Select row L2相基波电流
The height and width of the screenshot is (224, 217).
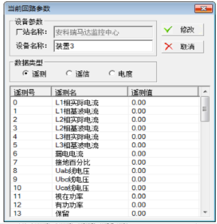[x=105, y=128]
